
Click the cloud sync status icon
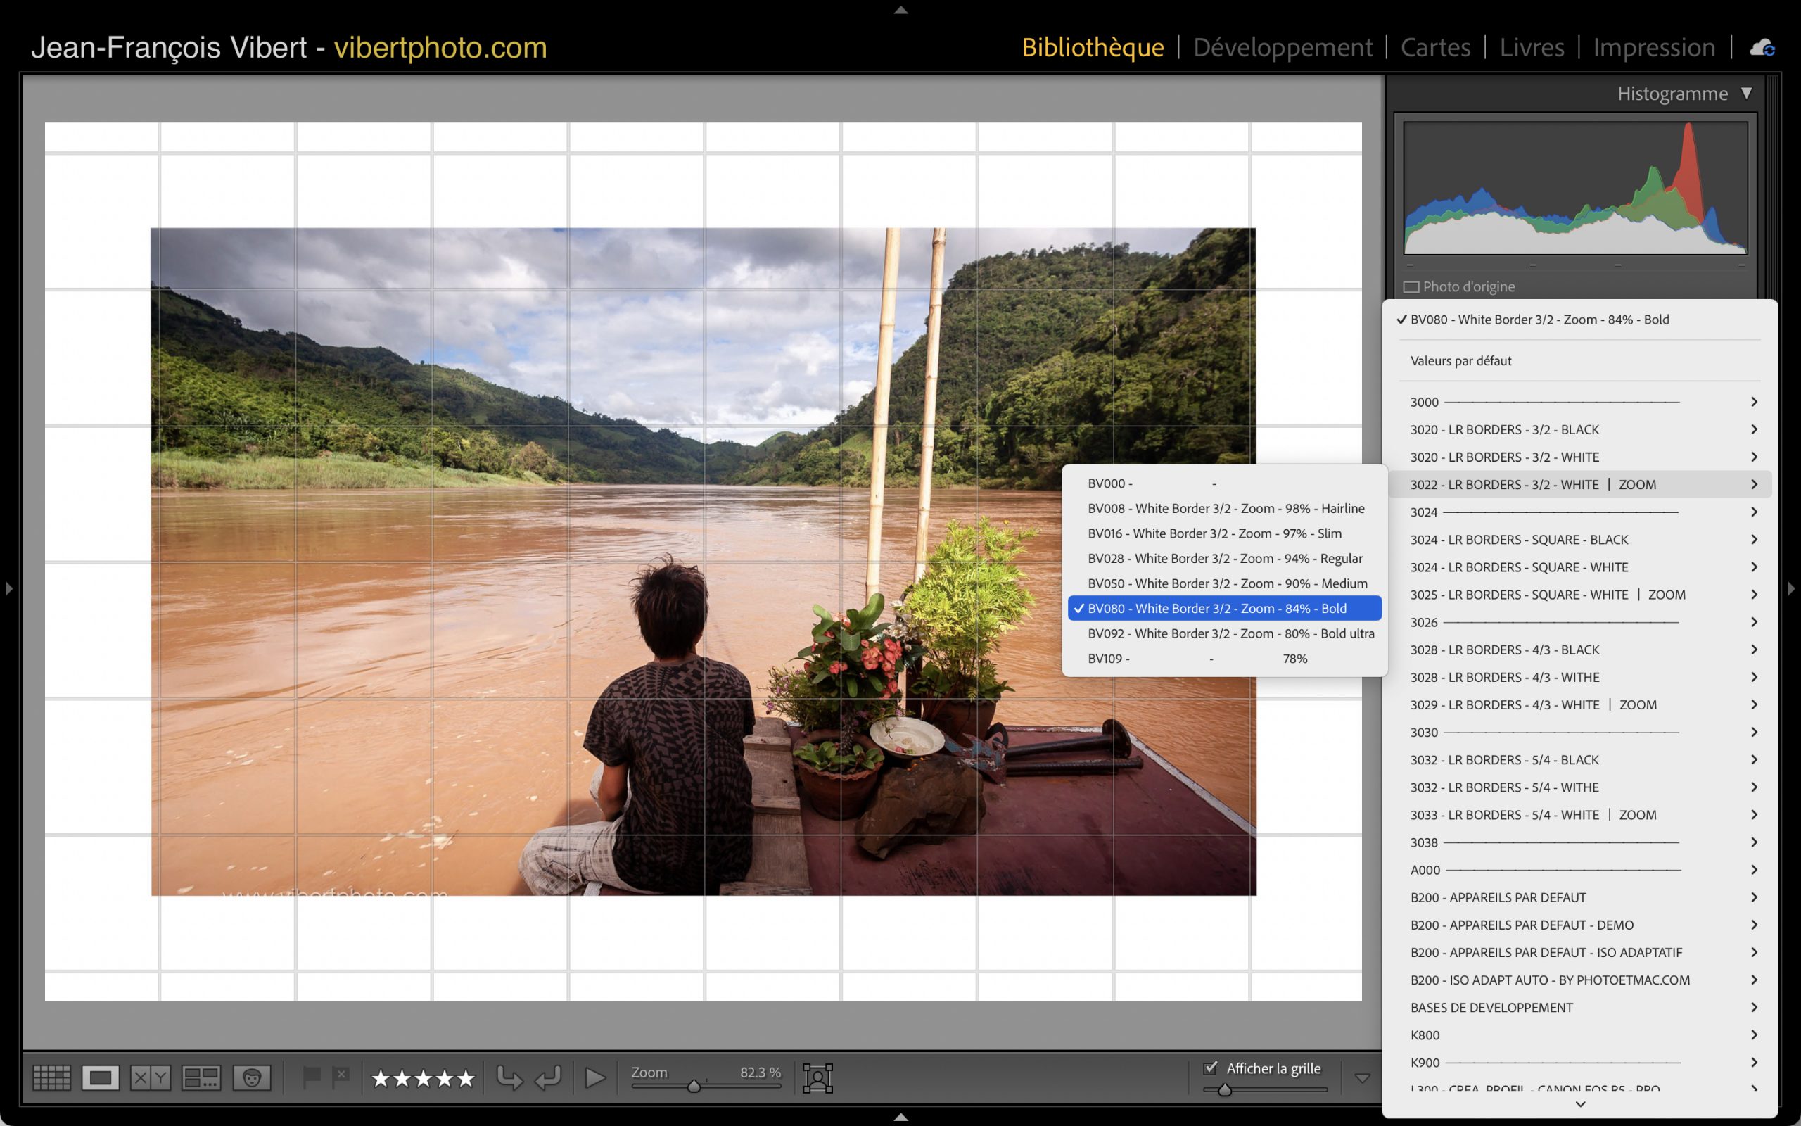(x=1762, y=49)
